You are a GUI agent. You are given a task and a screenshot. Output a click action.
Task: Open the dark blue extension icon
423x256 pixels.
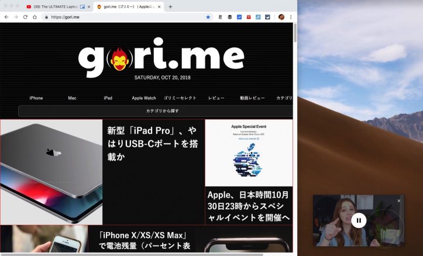(267, 17)
